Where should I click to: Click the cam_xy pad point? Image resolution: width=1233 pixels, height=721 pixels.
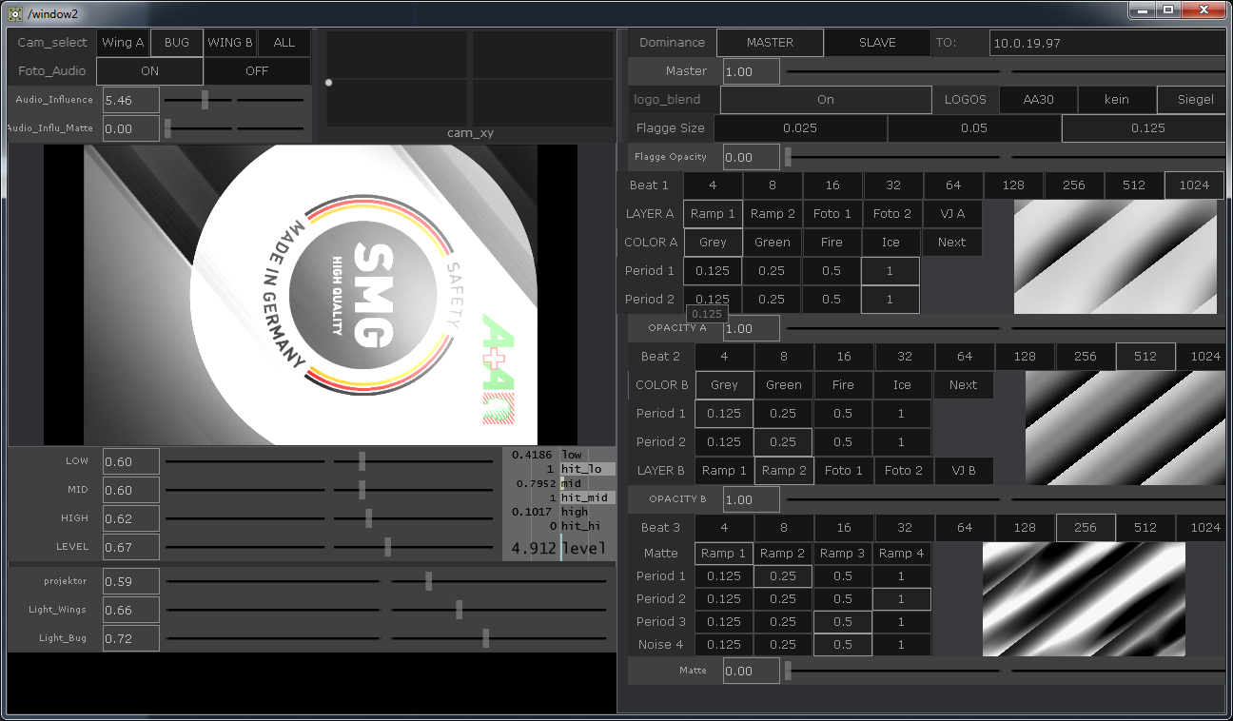pyautogui.click(x=329, y=83)
